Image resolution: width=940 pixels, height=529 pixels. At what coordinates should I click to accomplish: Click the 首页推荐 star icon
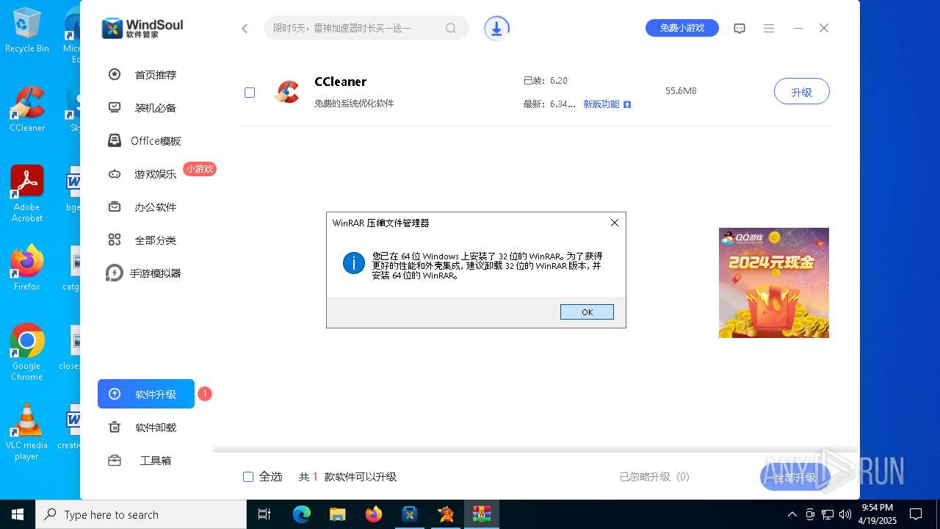[x=115, y=74]
